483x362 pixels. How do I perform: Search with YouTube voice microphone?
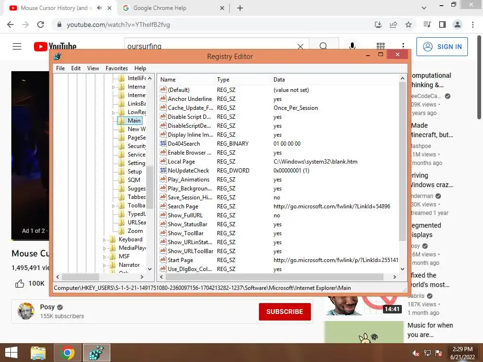pos(352,46)
